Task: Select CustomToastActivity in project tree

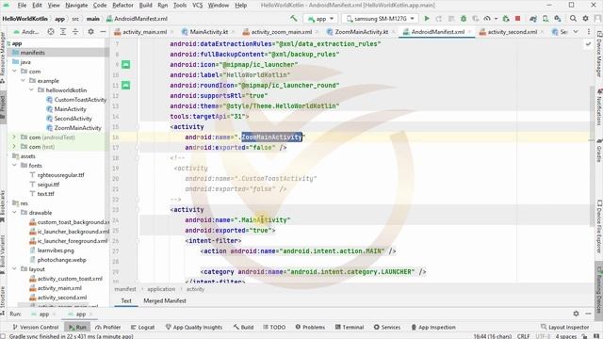Action: [80, 100]
